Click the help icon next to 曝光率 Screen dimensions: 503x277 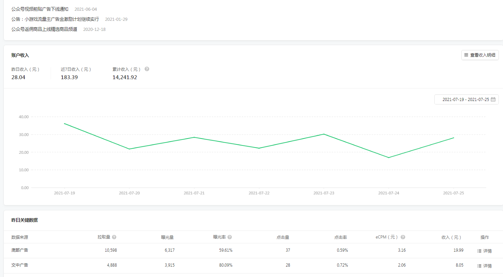tap(230, 237)
